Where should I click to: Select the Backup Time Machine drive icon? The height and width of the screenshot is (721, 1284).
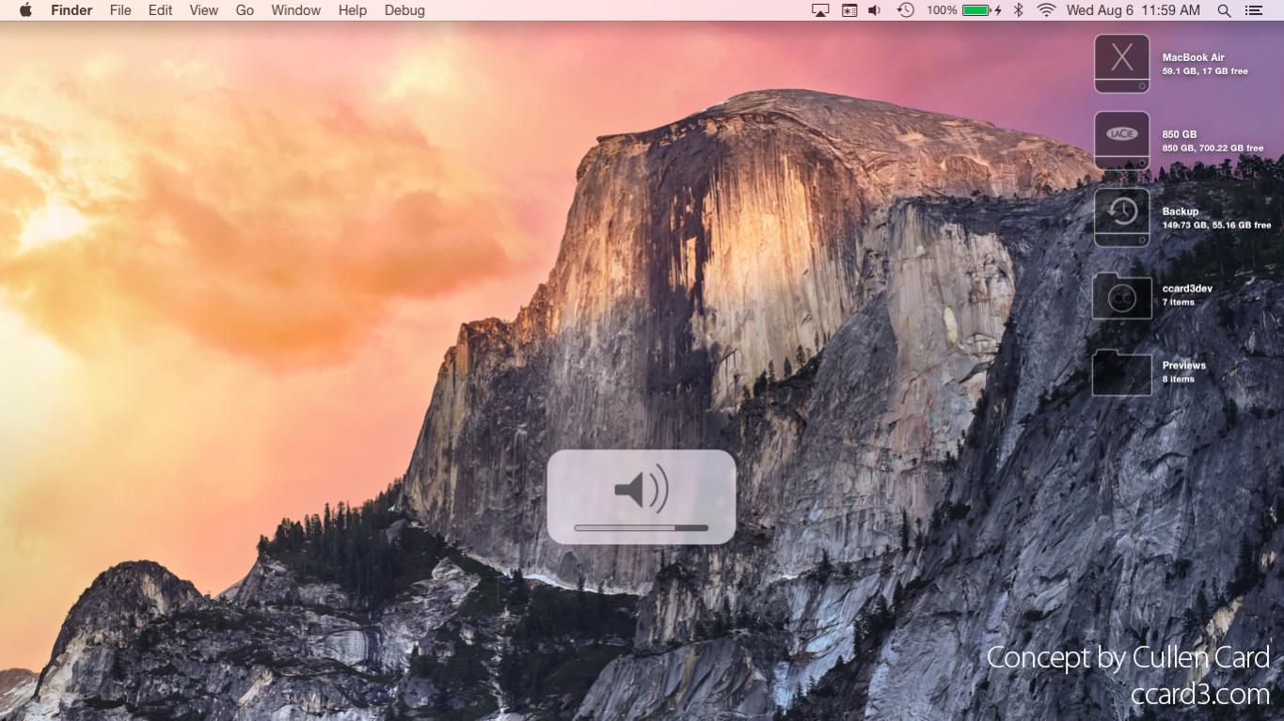point(1122,218)
